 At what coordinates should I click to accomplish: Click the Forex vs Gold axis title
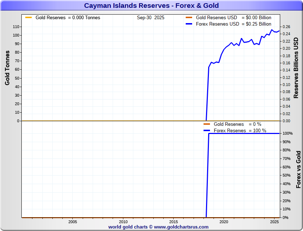tap(299, 170)
